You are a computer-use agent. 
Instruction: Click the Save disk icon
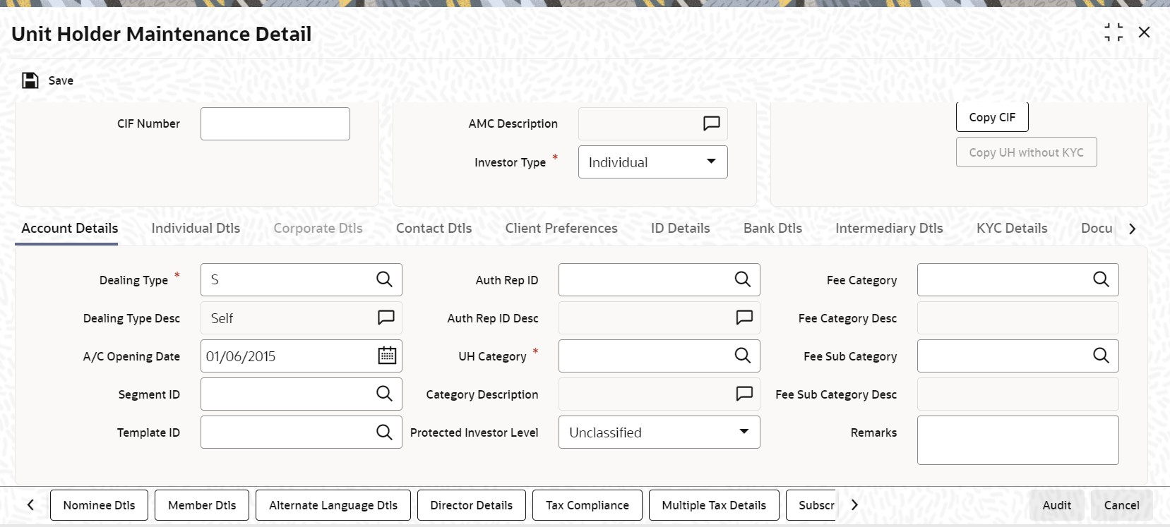(30, 80)
